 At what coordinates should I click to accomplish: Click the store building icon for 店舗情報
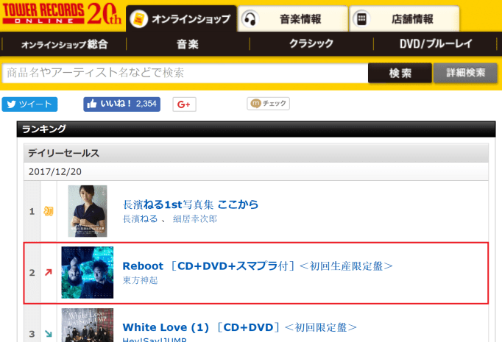coord(361,19)
